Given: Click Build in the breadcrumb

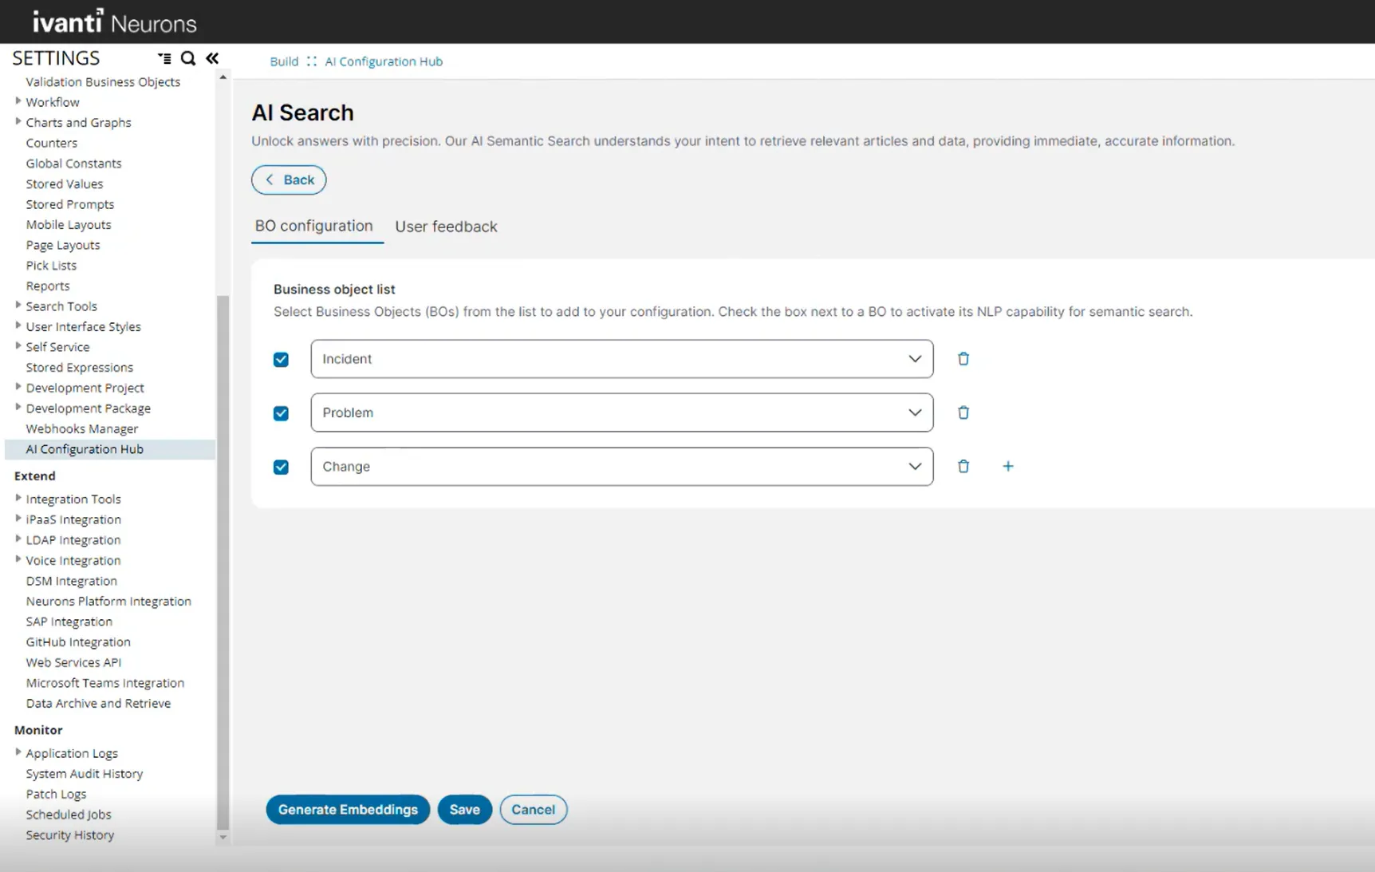Looking at the screenshot, I should click(284, 61).
